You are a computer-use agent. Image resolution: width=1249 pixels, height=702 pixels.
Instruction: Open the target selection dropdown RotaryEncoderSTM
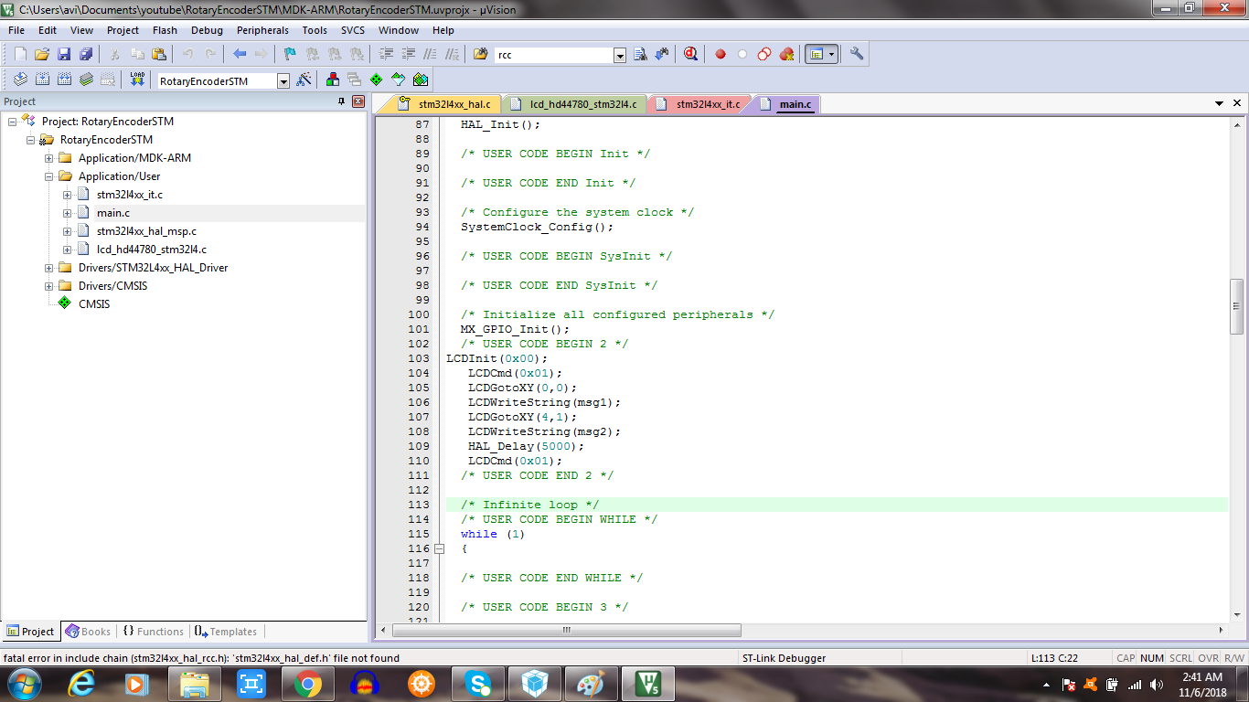point(283,80)
